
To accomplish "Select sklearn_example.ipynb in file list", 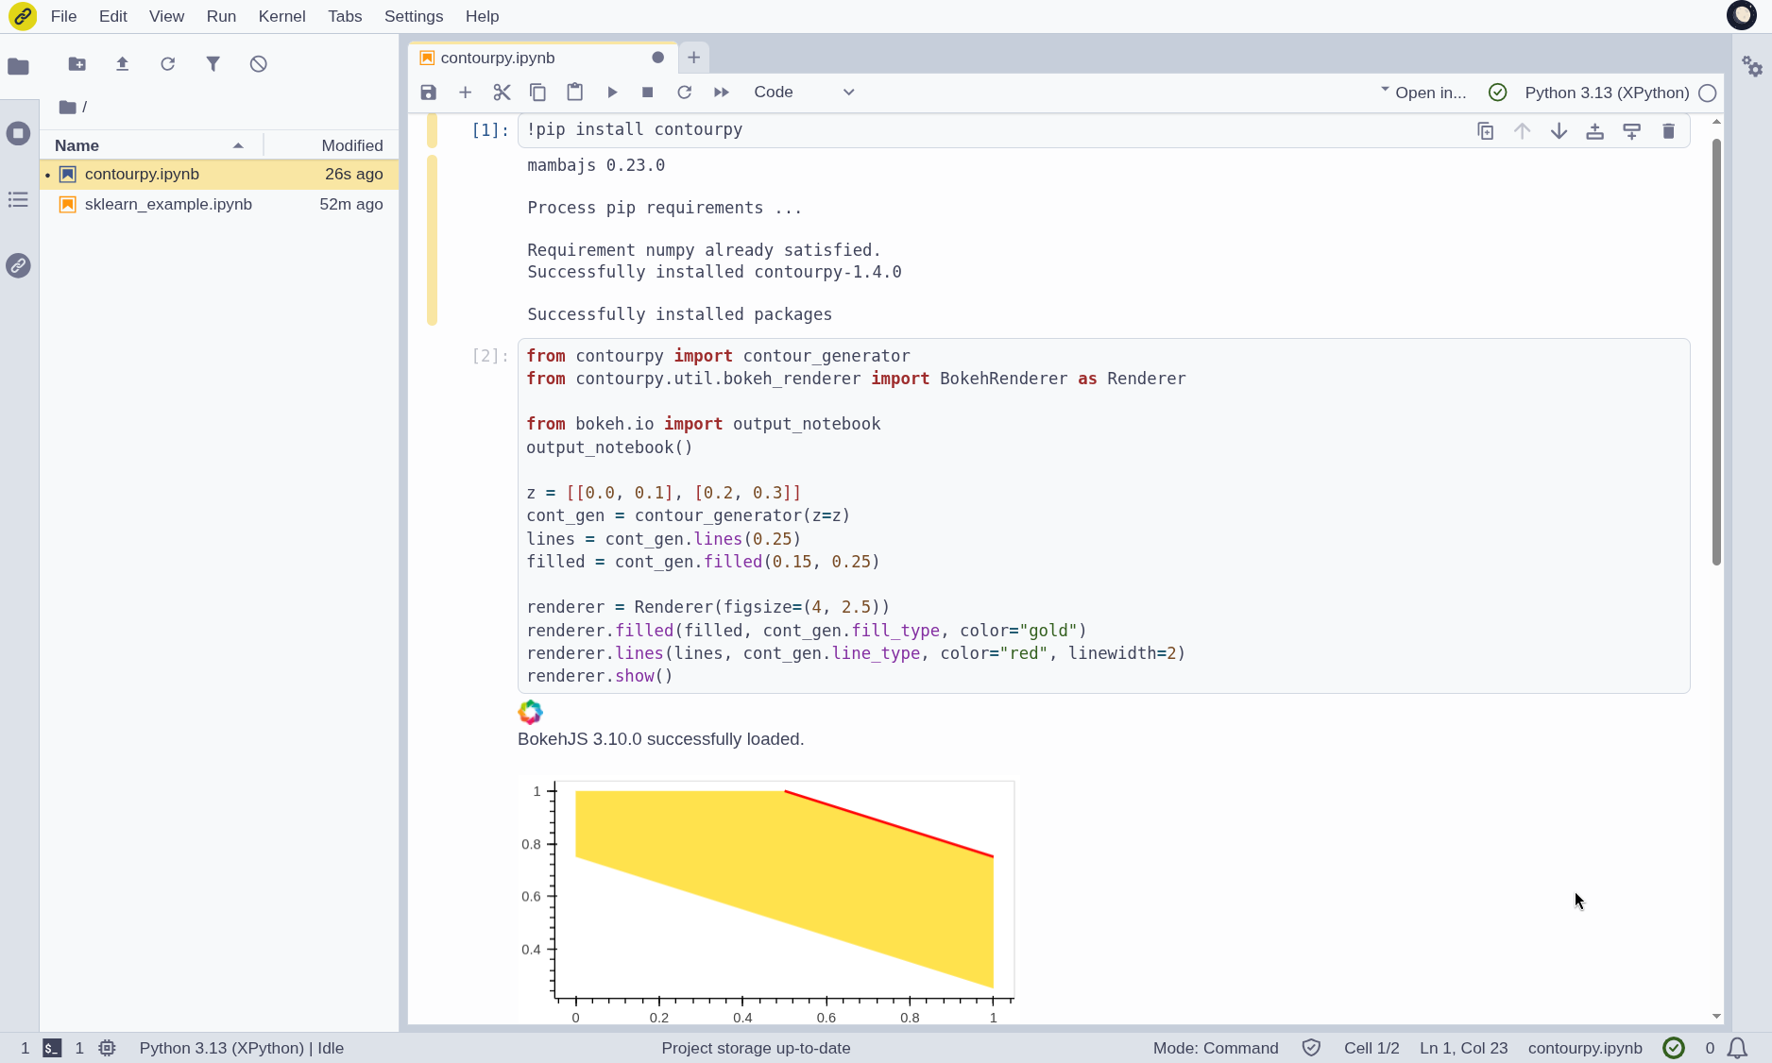I will (219, 204).
